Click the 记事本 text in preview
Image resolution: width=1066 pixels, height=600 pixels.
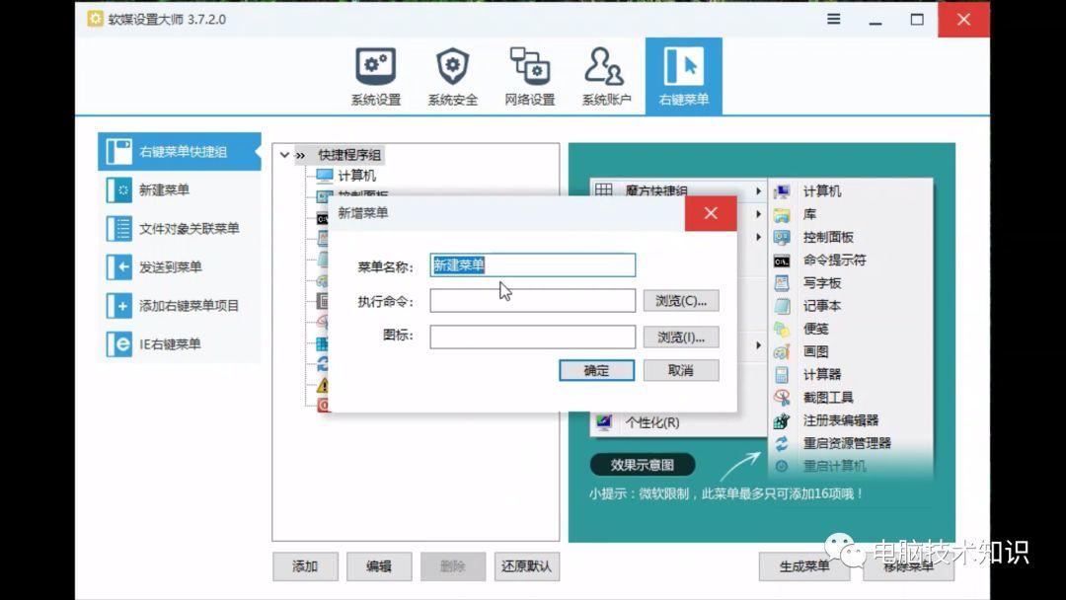[822, 307]
